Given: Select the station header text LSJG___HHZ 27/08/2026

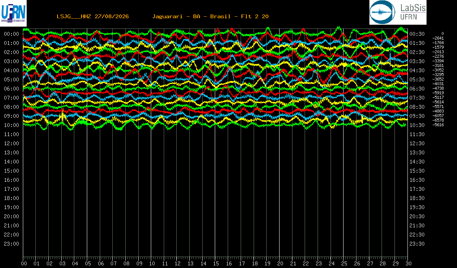Looking at the screenshot, I should pyautogui.click(x=93, y=16).
